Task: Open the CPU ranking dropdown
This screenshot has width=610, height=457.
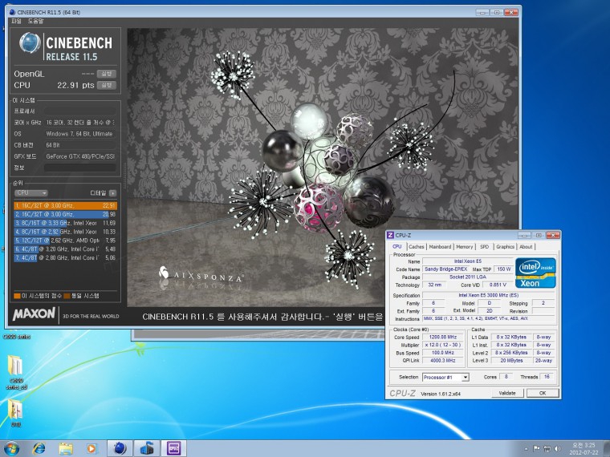Action: pyautogui.click(x=31, y=192)
